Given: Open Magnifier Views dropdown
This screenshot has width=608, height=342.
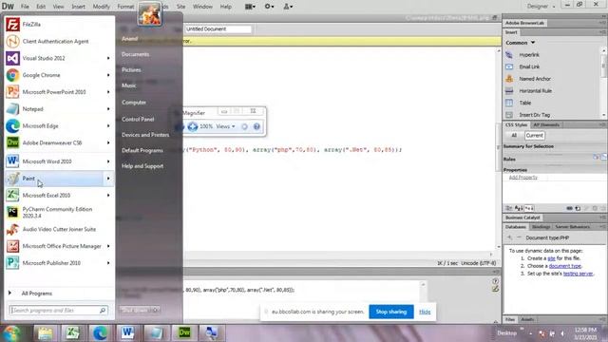Looking at the screenshot, I should click(225, 126).
